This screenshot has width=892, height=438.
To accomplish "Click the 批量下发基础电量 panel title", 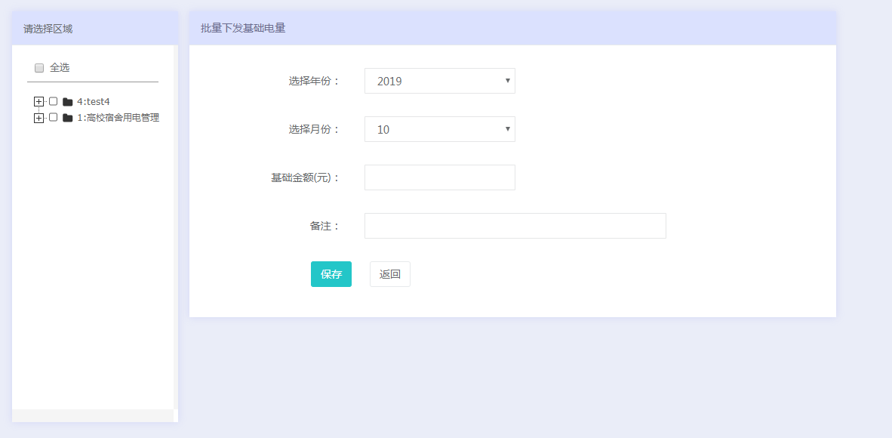I will coord(243,28).
